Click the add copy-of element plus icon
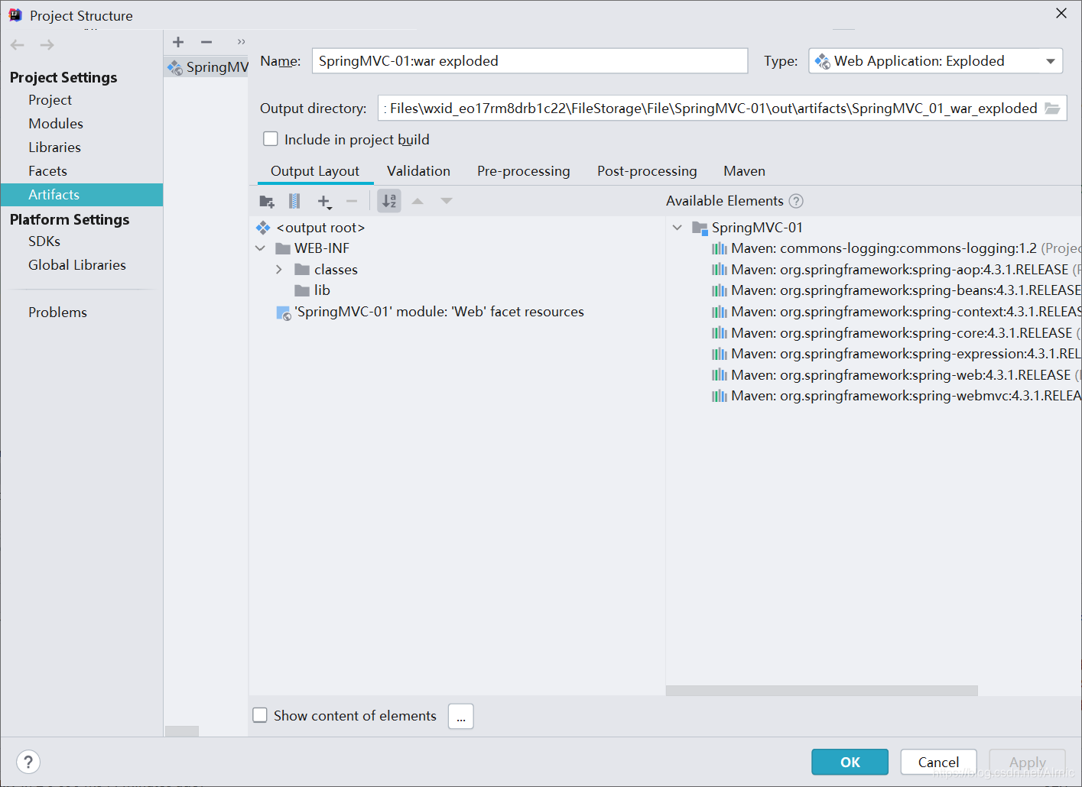Viewport: 1082px width, 787px height. tap(323, 201)
